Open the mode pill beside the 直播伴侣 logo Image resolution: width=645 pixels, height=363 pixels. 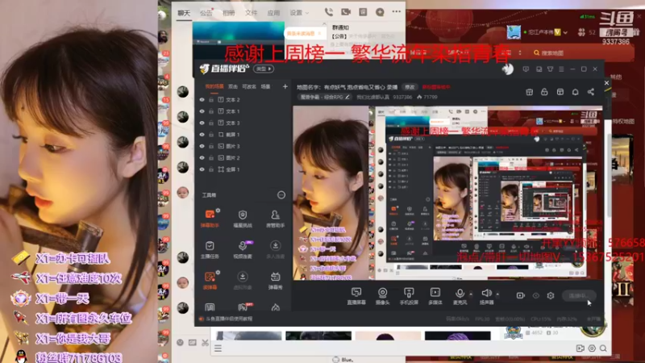click(264, 69)
